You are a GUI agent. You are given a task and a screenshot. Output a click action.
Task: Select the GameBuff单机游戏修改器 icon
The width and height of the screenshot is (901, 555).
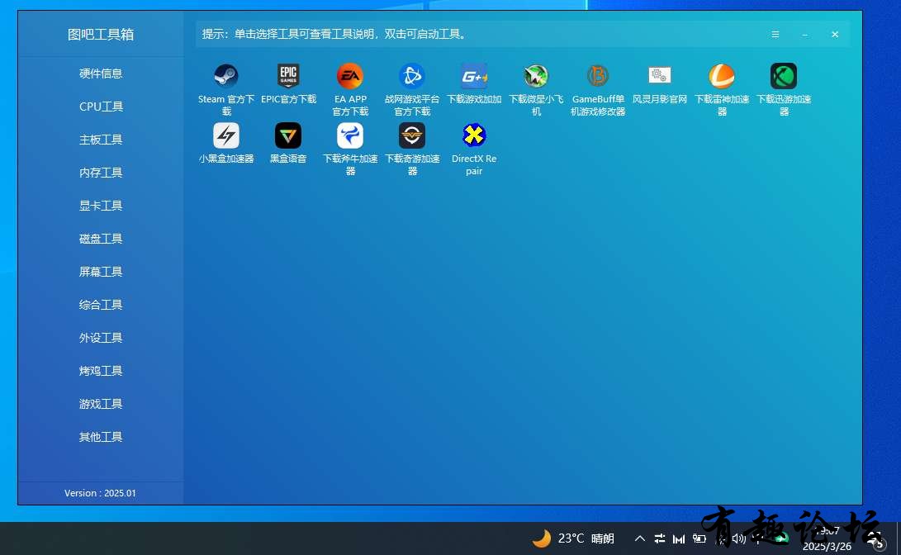click(598, 75)
